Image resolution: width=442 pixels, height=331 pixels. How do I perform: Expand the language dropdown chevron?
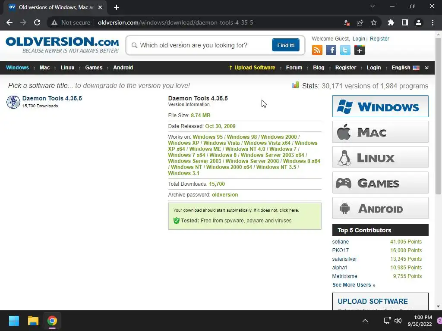pos(426,68)
